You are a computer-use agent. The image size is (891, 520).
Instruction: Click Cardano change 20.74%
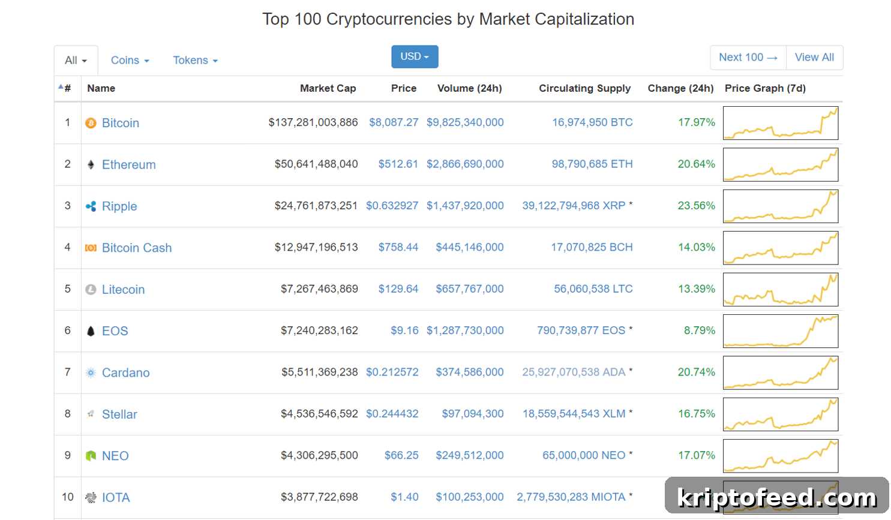click(697, 372)
